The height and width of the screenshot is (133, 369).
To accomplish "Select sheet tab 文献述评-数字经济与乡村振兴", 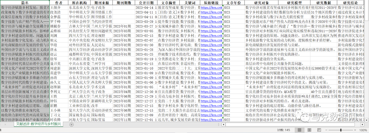I will click(38, 124).
